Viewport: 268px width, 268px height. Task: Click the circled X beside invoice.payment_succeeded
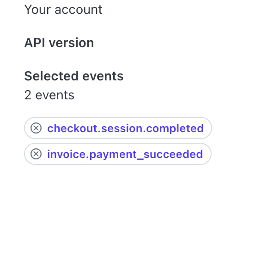[x=36, y=154]
